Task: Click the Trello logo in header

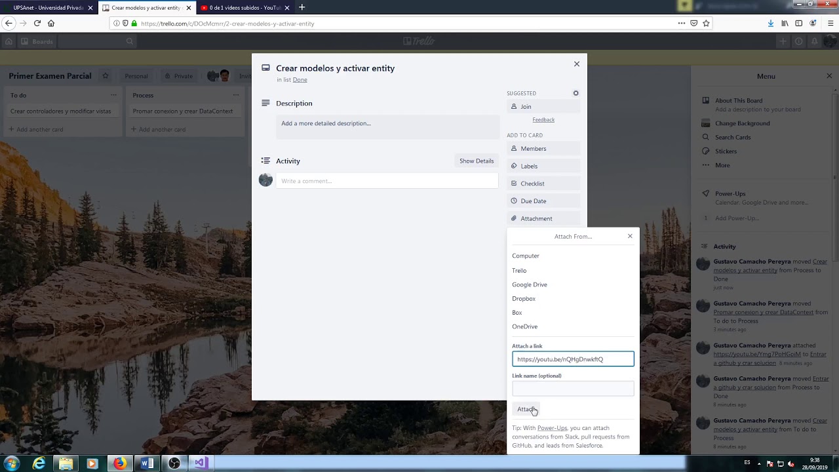Action: [419, 41]
